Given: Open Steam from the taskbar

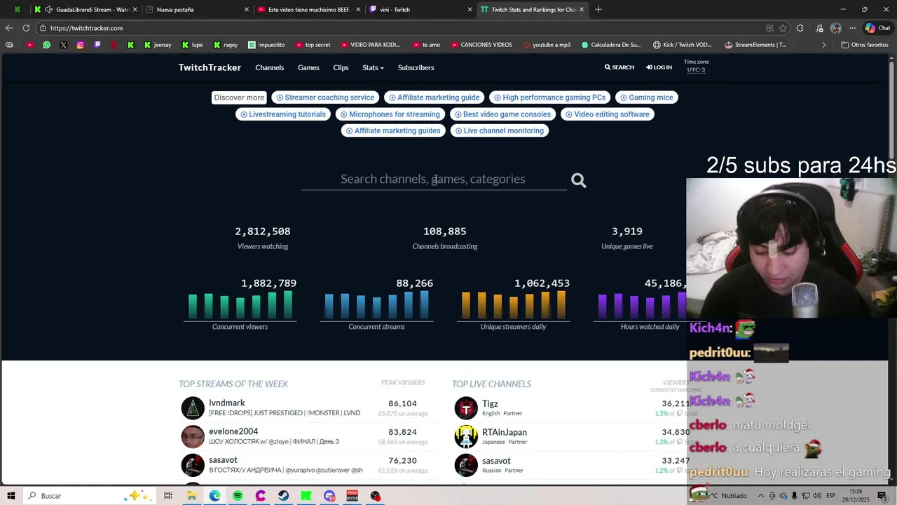Looking at the screenshot, I should (x=283, y=496).
